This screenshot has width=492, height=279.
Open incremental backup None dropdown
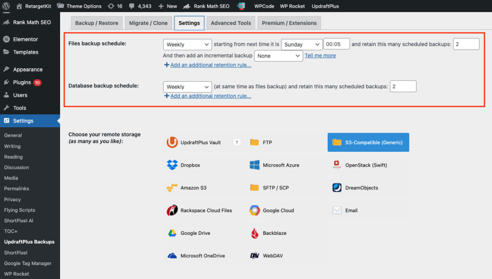278,56
